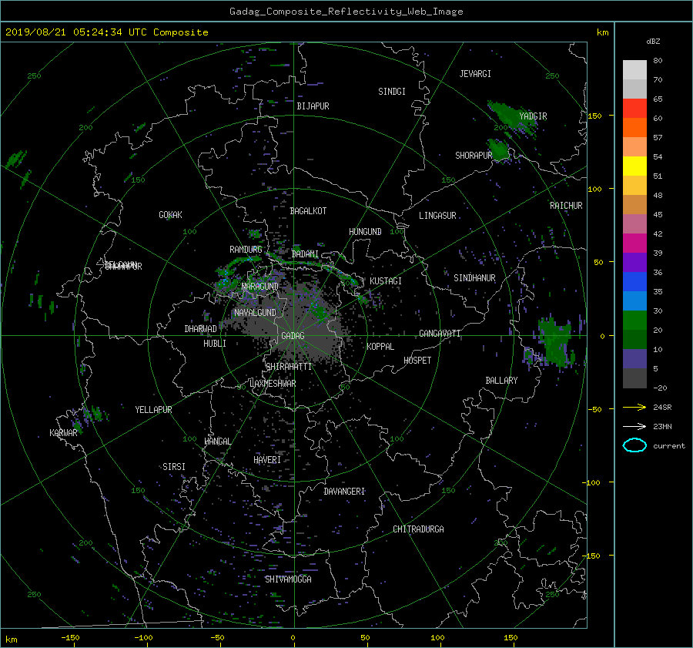
Task: Click the LAXMESHWAR city label
Action: (x=273, y=384)
